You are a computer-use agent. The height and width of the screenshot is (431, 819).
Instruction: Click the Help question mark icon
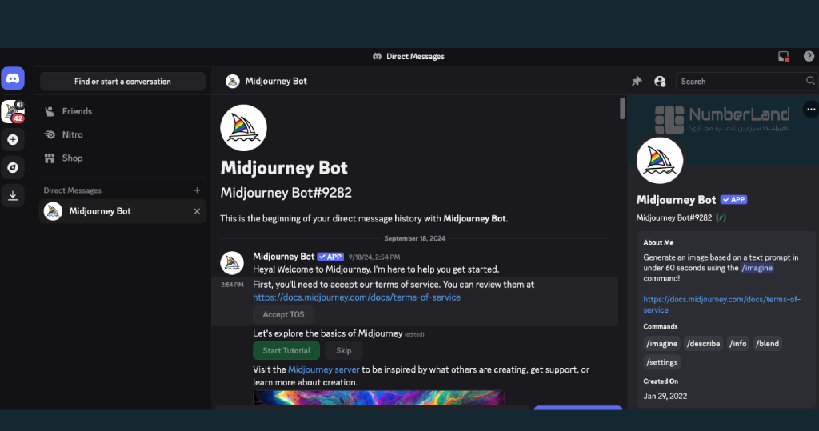pos(809,56)
